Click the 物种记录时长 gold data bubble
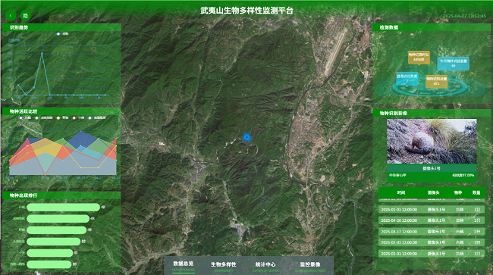This screenshot has width=493, height=275. 419,57
